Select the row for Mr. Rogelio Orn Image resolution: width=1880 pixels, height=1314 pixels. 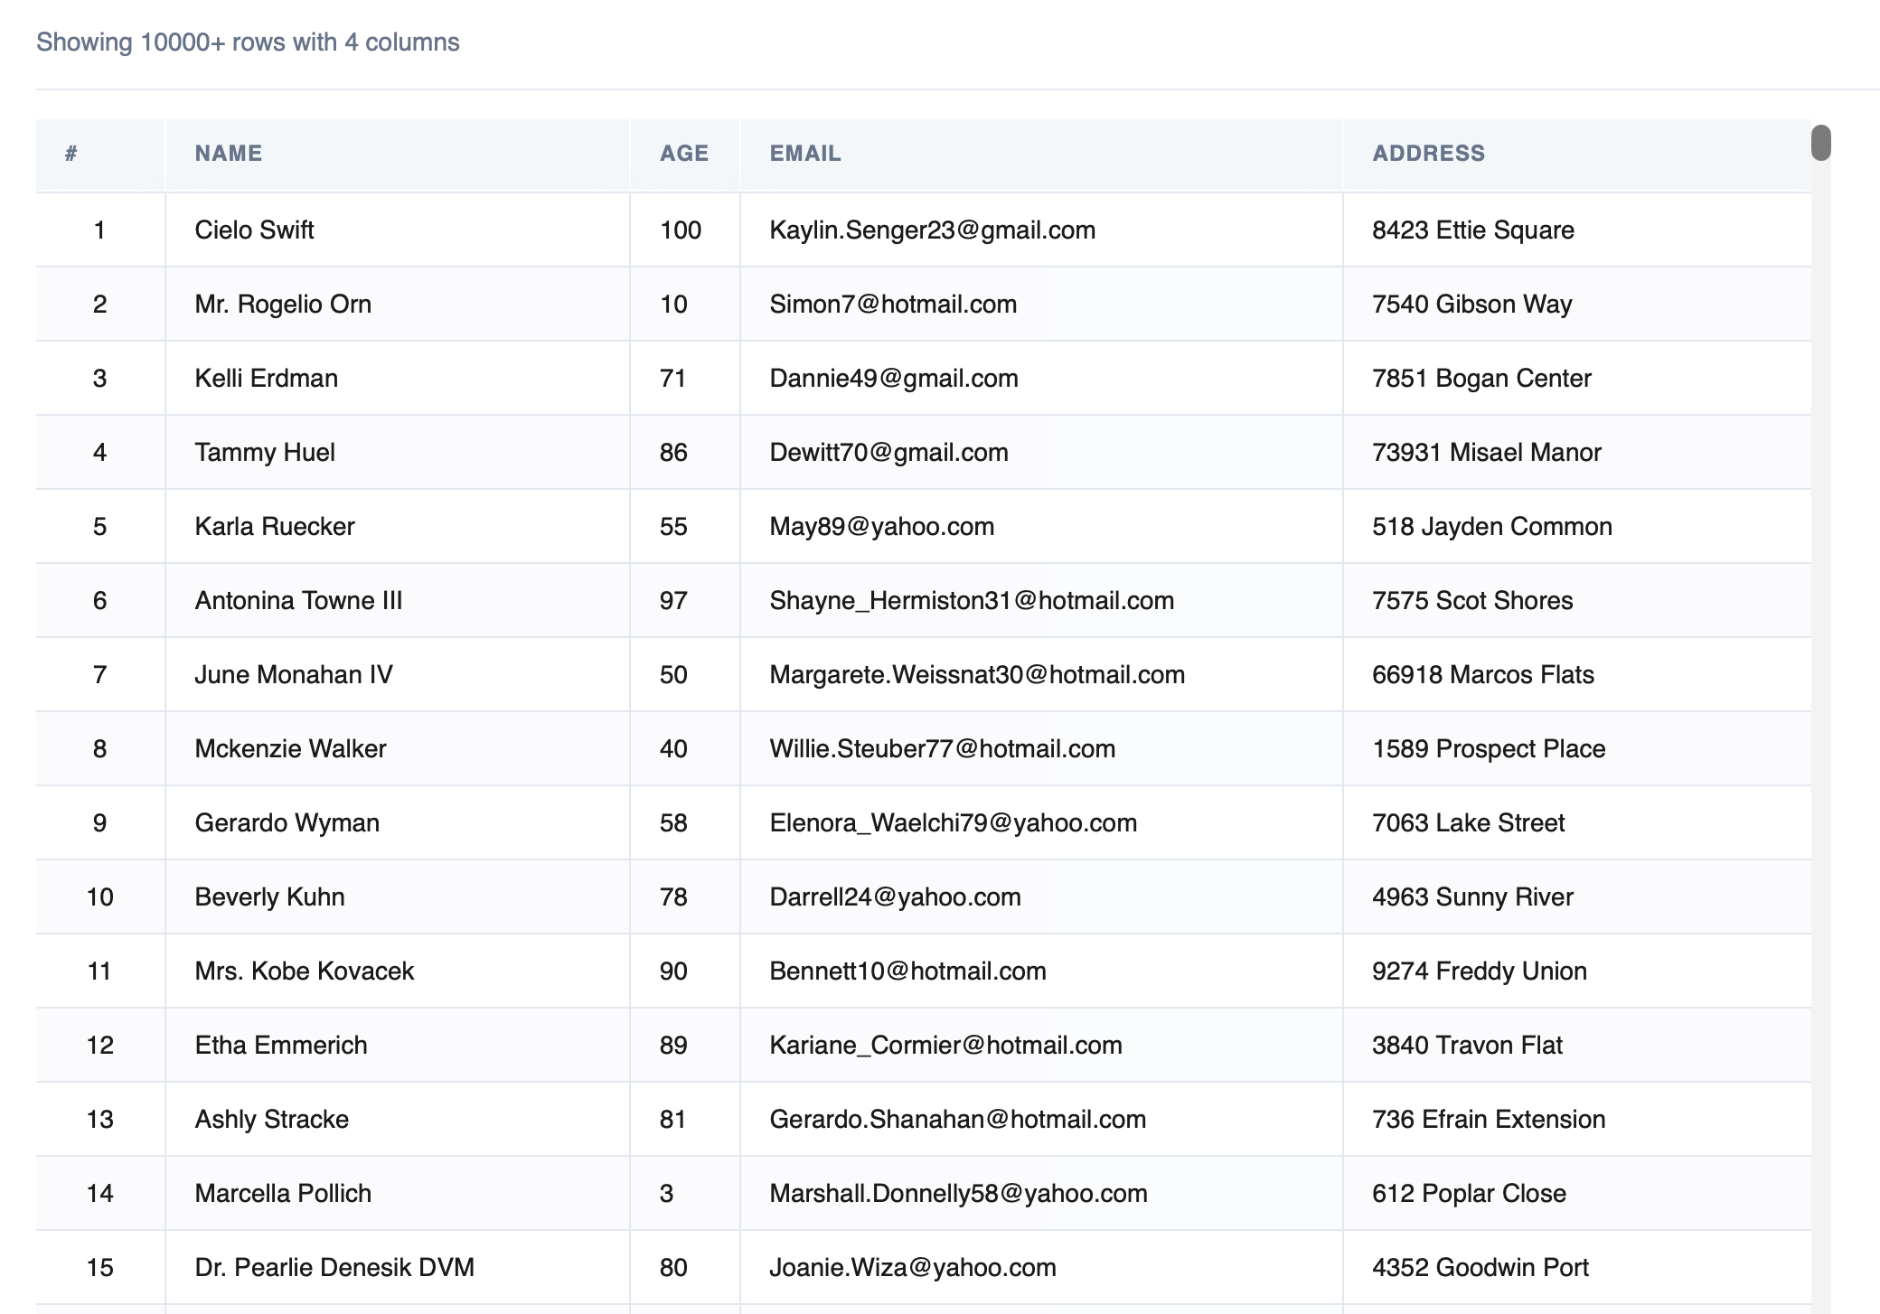(x=282, y=304)
